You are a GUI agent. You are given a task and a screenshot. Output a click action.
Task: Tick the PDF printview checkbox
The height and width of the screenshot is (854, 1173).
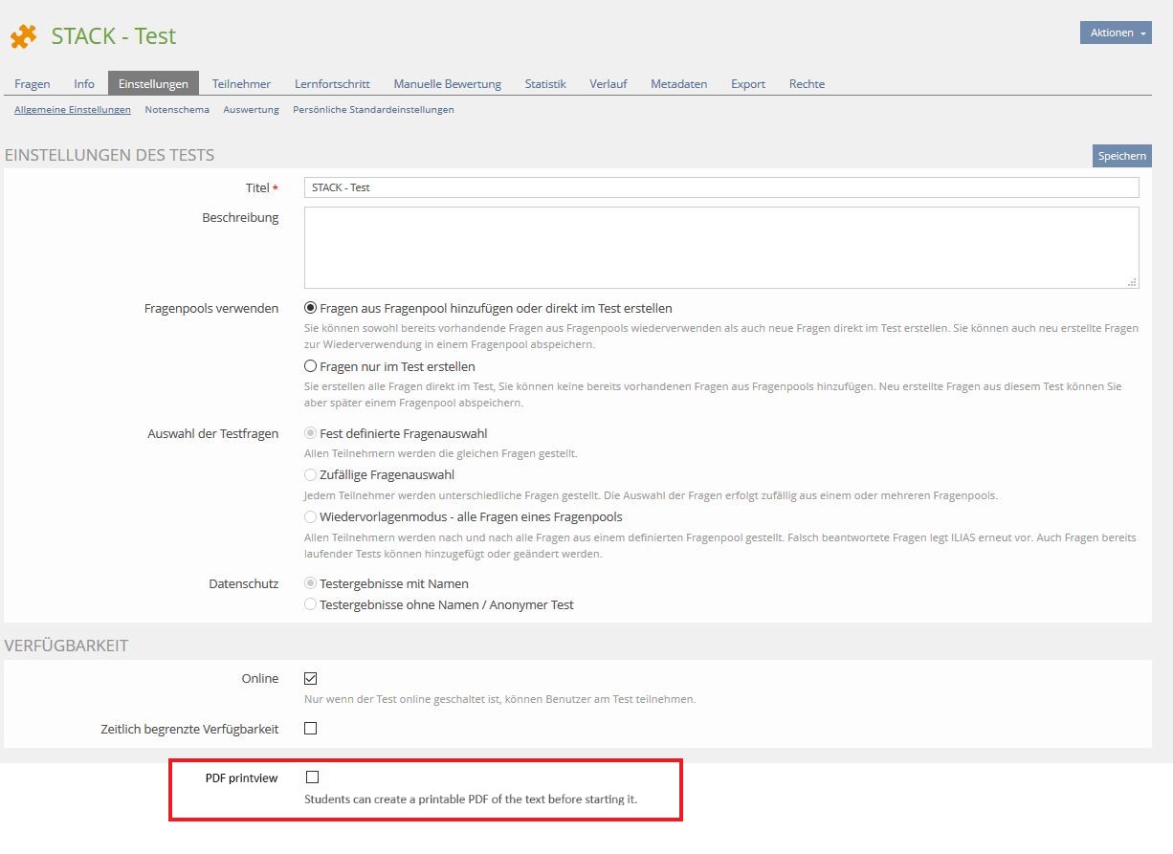point(312,777)
